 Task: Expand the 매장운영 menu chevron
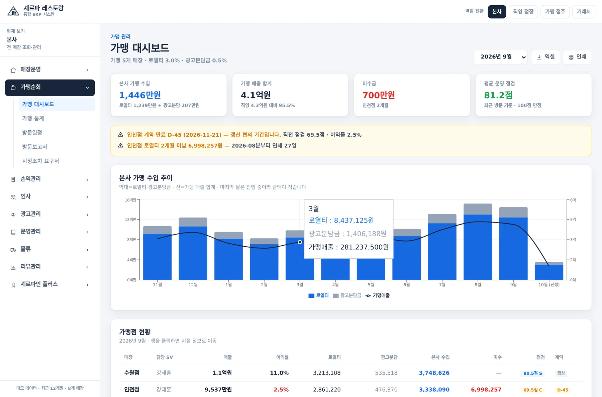[x=87, y=70]
